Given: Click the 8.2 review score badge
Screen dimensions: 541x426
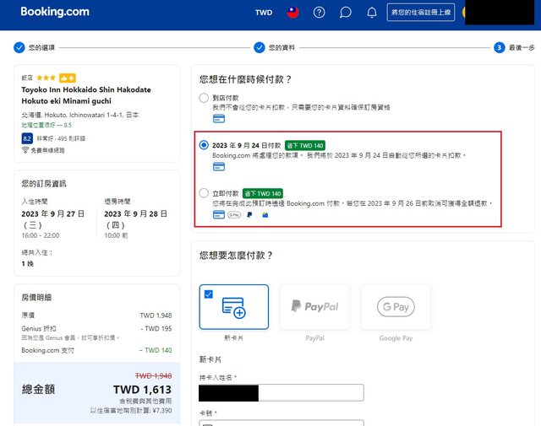Looking at the screenshot, I should click(x=27, y=138).
